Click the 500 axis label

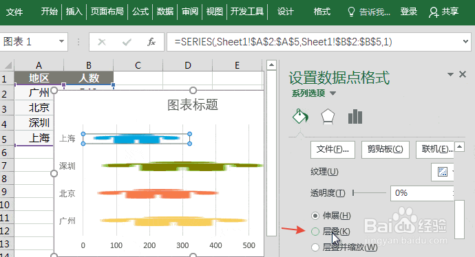pos(249,245)
